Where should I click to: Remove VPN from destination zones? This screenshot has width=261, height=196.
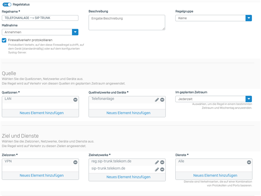pos(75,162)
